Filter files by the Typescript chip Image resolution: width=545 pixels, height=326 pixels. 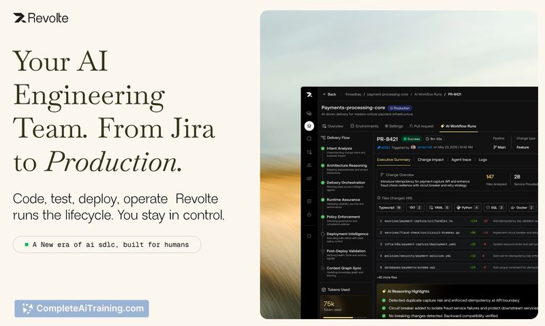tap(390, 207)
